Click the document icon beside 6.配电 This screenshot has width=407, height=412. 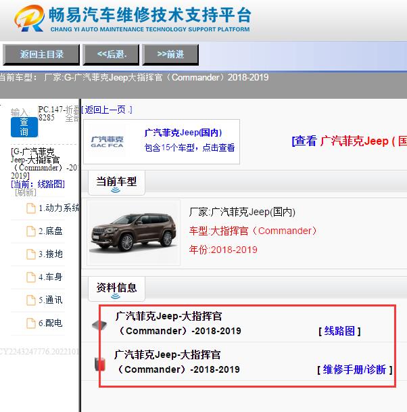pos(31,323)
